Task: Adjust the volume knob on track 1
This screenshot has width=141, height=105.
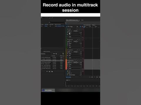Action: tap(69, 31)
